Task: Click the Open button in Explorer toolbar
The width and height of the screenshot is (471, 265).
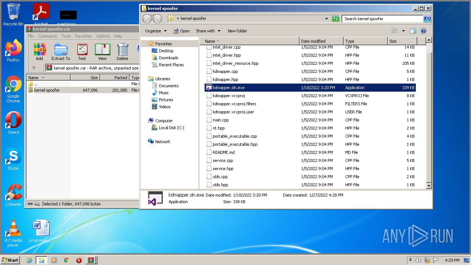Action: (x=181, y=31)
